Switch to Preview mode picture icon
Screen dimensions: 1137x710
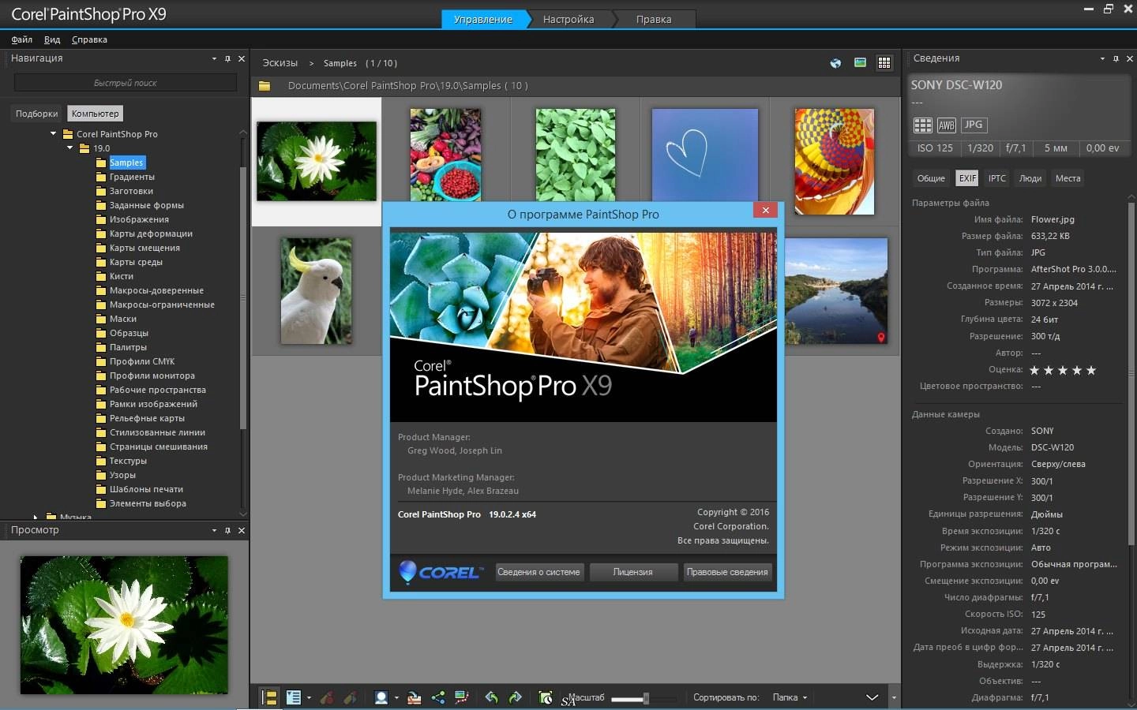[860, 63]
